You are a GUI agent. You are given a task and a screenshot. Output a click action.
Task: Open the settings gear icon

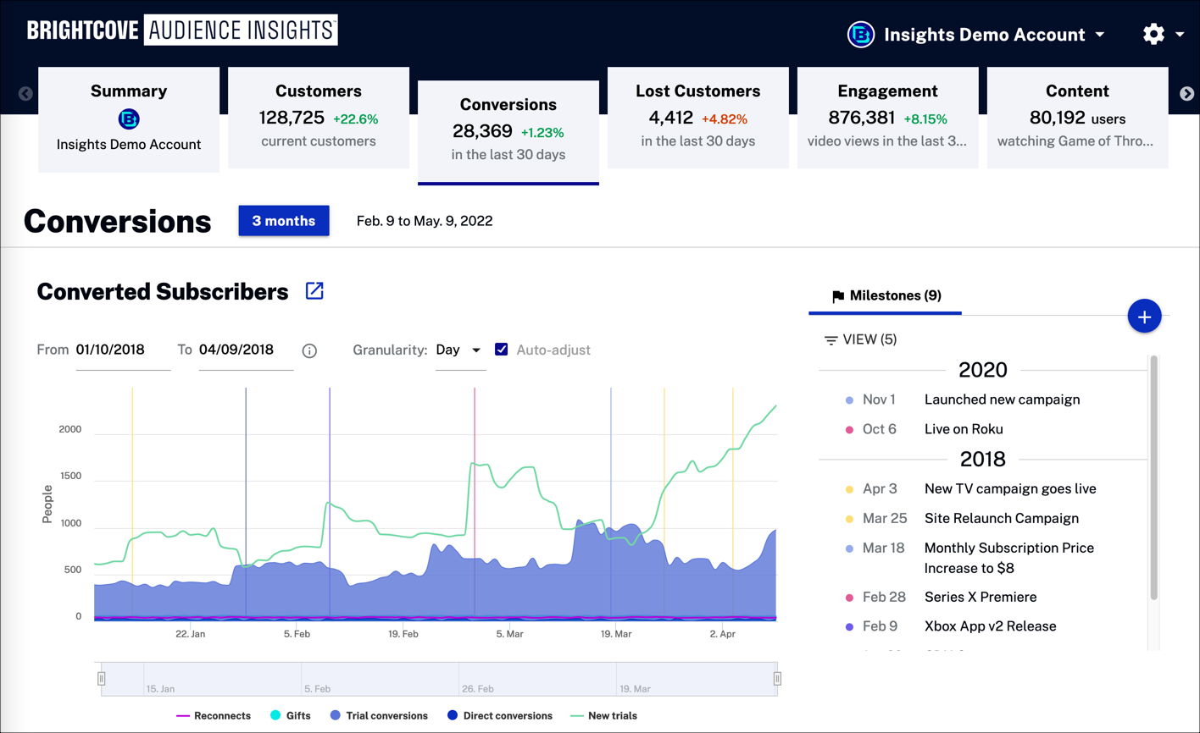1153,34
